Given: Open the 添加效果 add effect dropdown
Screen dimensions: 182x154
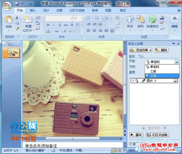Looking at the screenshot, I should click(140, 50).
